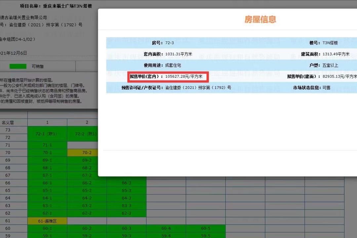This screenshot has height=238, width=357.
Task: Select the 建筑面积 value 1313.49平方米
Action: tap(336, 54)
